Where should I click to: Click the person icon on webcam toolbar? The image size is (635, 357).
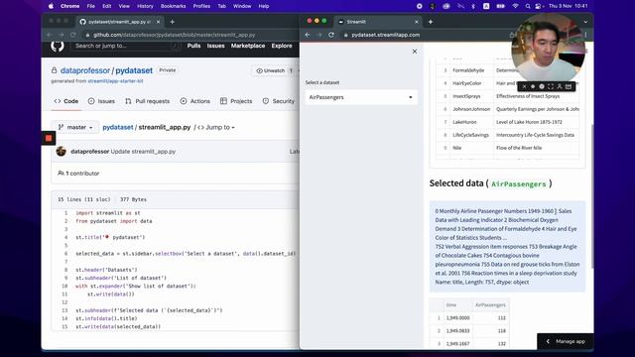click(x=560, y=86)
